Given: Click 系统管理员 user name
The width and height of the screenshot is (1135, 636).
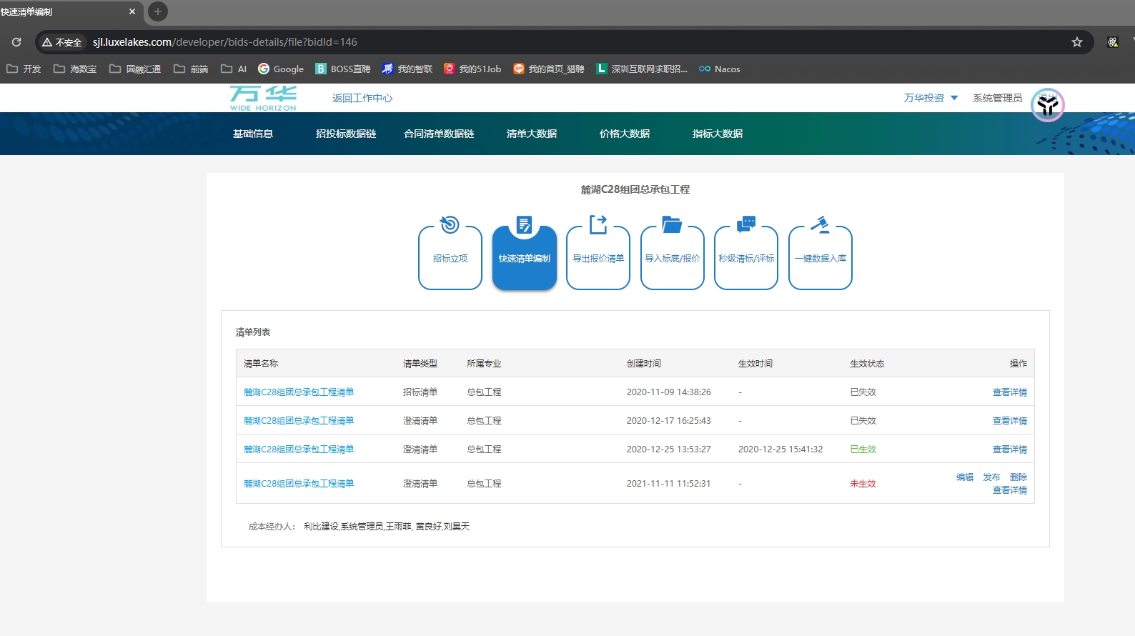Looking at the screenshot, I should pos(997,98).
